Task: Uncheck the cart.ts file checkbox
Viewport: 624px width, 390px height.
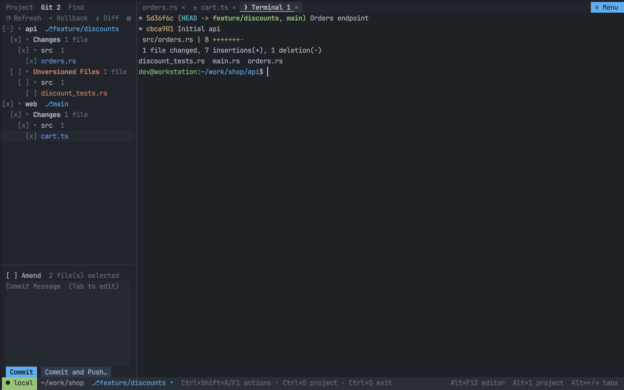Action: (x=31, y=136)
